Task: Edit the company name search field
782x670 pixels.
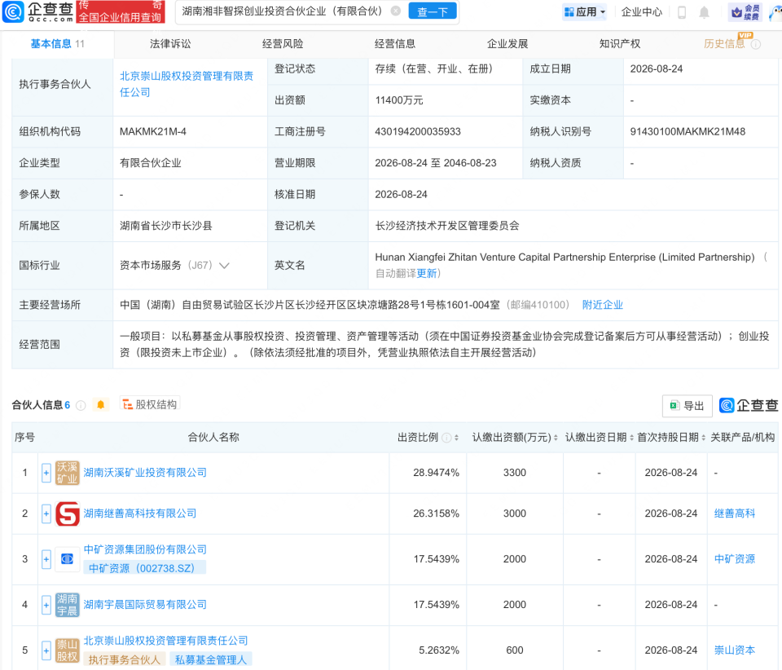Action: (282, 11)
